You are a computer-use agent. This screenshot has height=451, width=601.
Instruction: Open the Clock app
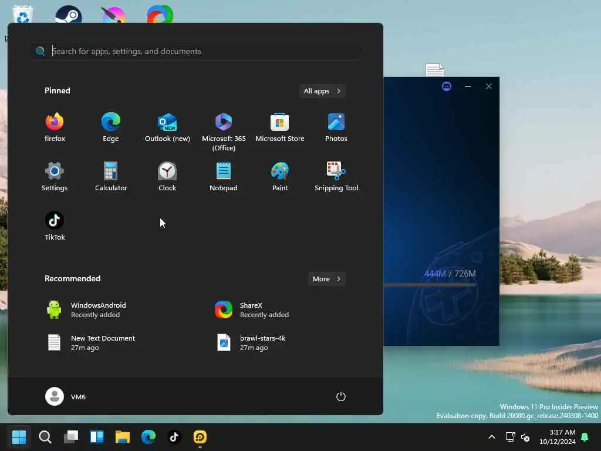167,177
